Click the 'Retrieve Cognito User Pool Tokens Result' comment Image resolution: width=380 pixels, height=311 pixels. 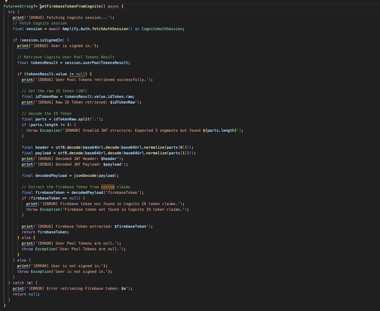click(x=66, y=57)
